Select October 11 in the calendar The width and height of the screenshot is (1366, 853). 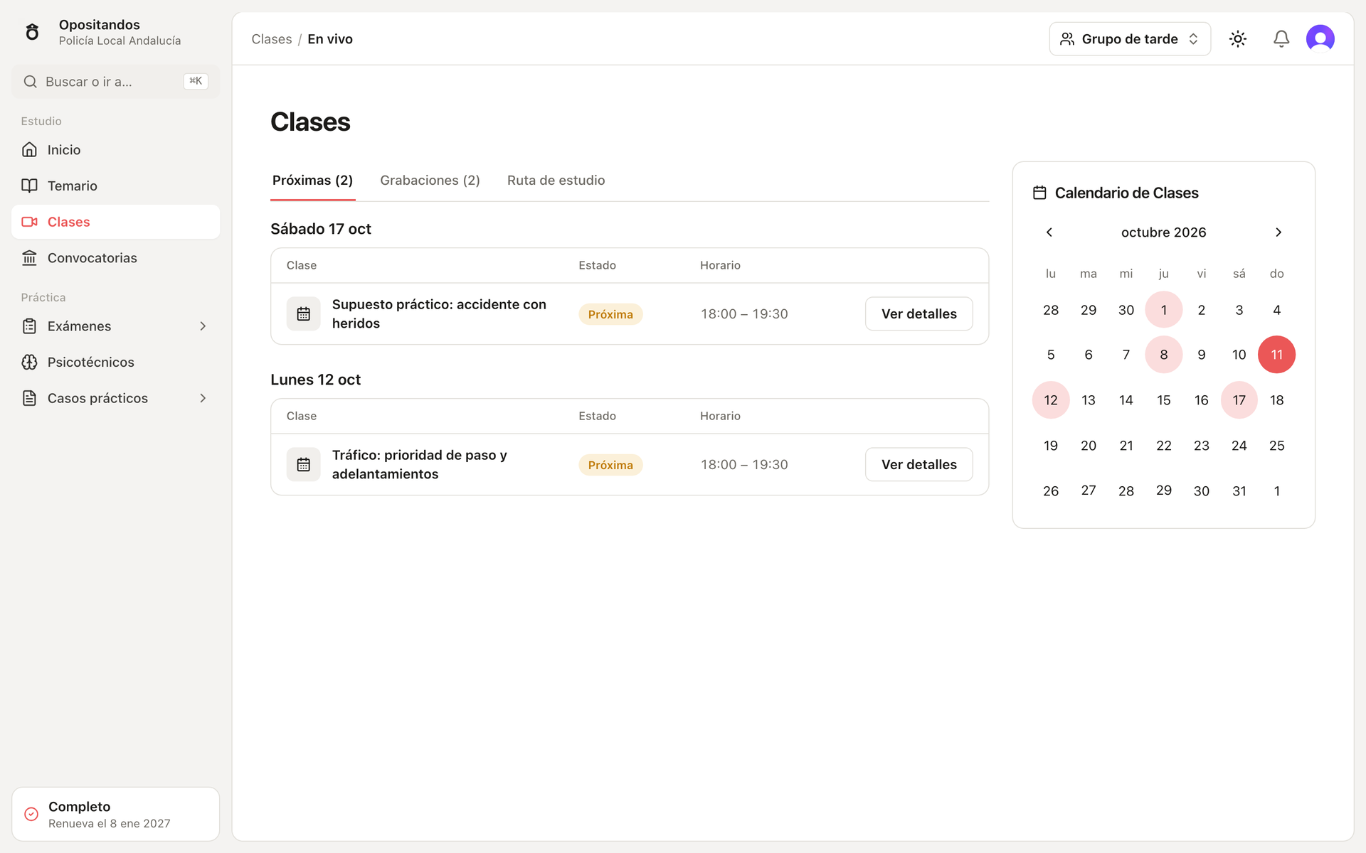click(1276, 355)
